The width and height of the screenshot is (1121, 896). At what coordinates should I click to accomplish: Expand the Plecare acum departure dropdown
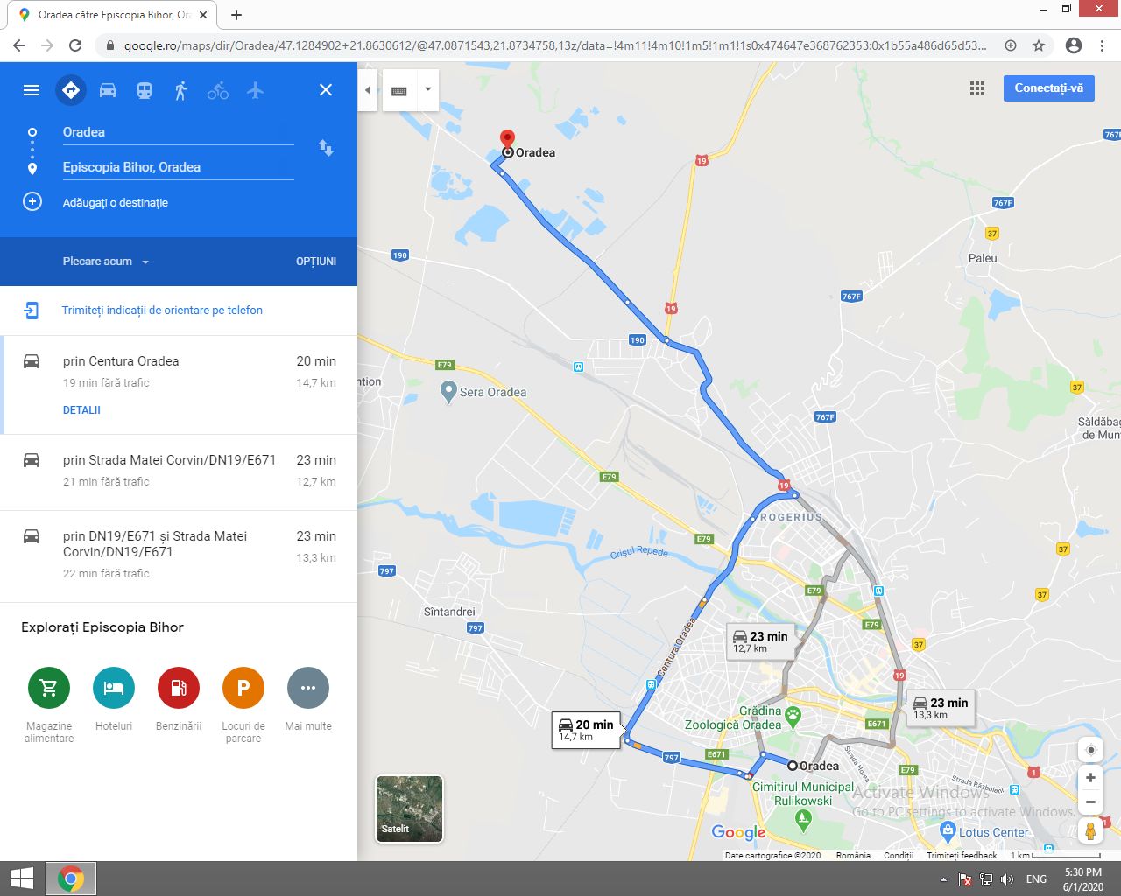click(106, 262)
